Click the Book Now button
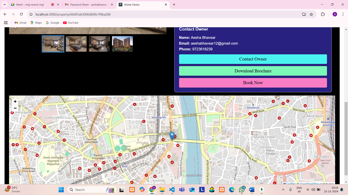Screen dimensions: 348x195 click(x=253, y=83)
